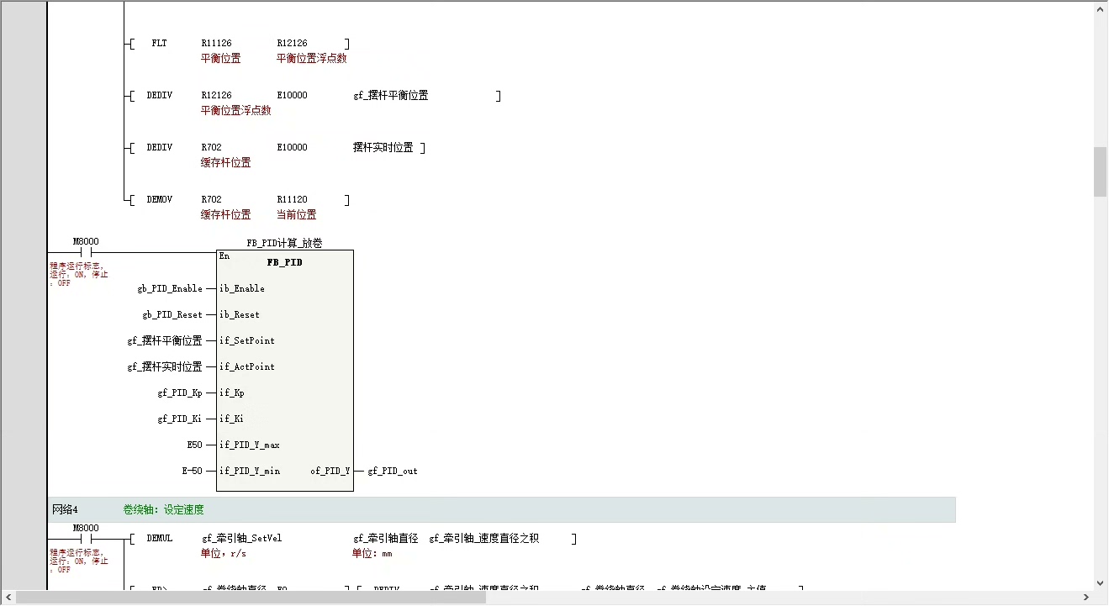Toggle the M8000 contact in 网络4
The height and width of the screenshot is (606, 1109).
click(85, 537)
